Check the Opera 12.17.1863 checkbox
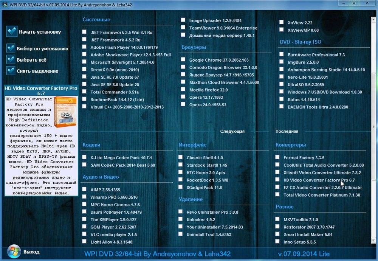Screen dimensions: 378x261 (183, 97)
